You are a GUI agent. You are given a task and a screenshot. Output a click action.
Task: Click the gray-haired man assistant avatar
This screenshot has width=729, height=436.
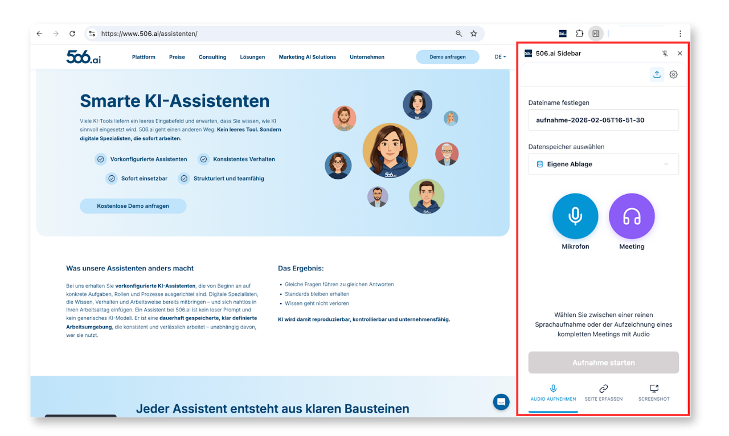click(x=447, y=154)
